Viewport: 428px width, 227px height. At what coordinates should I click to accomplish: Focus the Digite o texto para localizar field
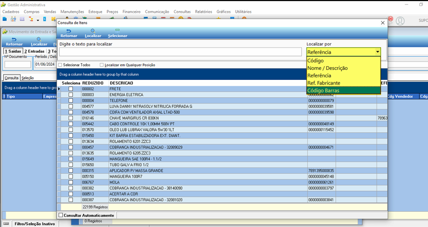pos(181,52)
